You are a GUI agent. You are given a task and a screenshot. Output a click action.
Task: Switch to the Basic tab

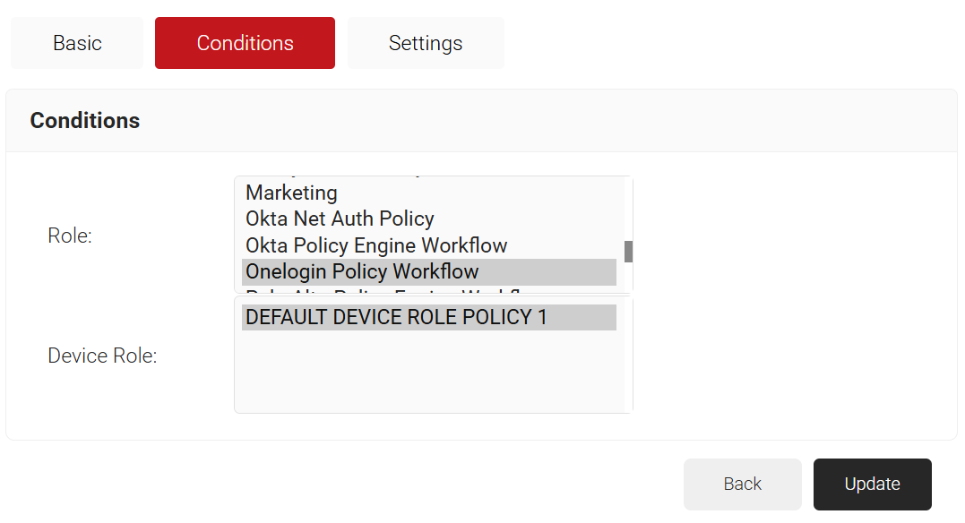point(77,43)
